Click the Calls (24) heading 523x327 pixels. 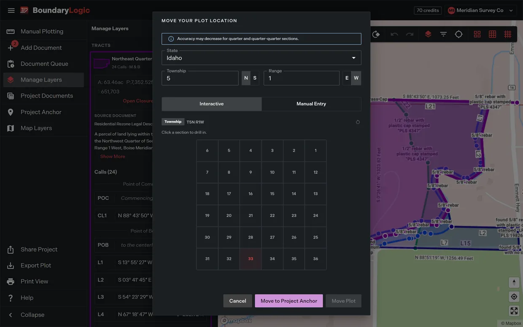[x=105, y=172]
